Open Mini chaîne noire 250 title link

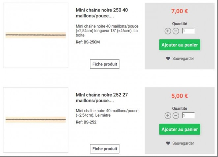pyautogui.click(x=102, y=13)
